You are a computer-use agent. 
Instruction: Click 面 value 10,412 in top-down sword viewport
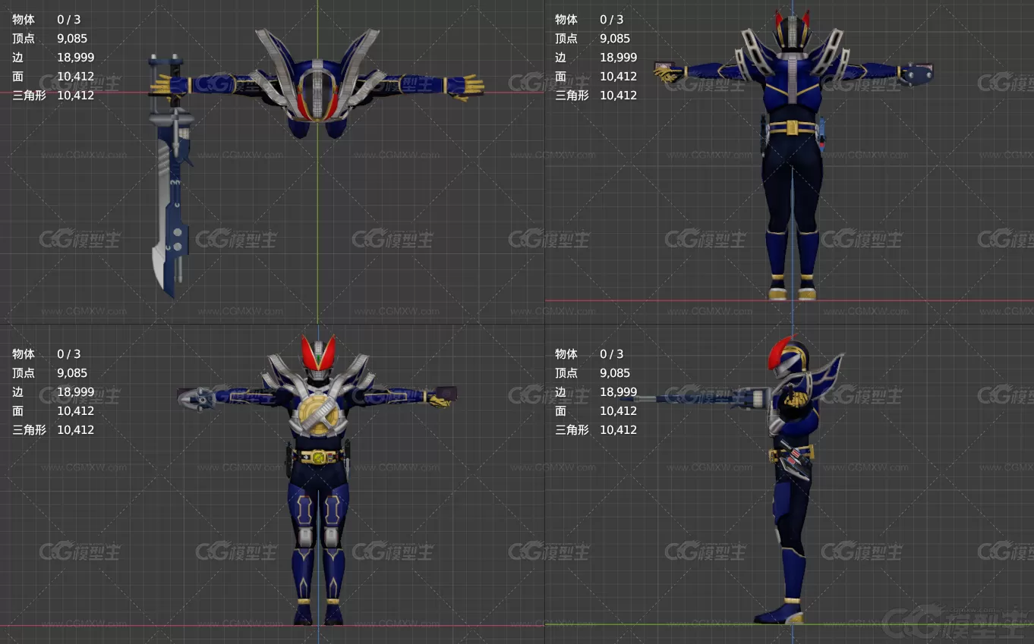(75, 76)
